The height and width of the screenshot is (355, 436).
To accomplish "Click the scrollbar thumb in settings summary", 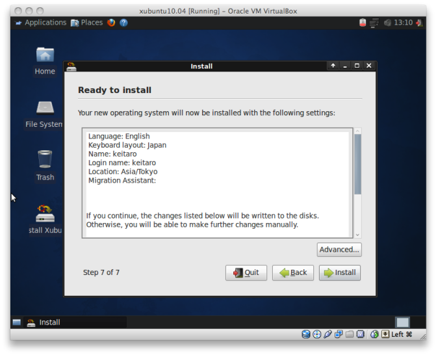I will tap(357, 164).
